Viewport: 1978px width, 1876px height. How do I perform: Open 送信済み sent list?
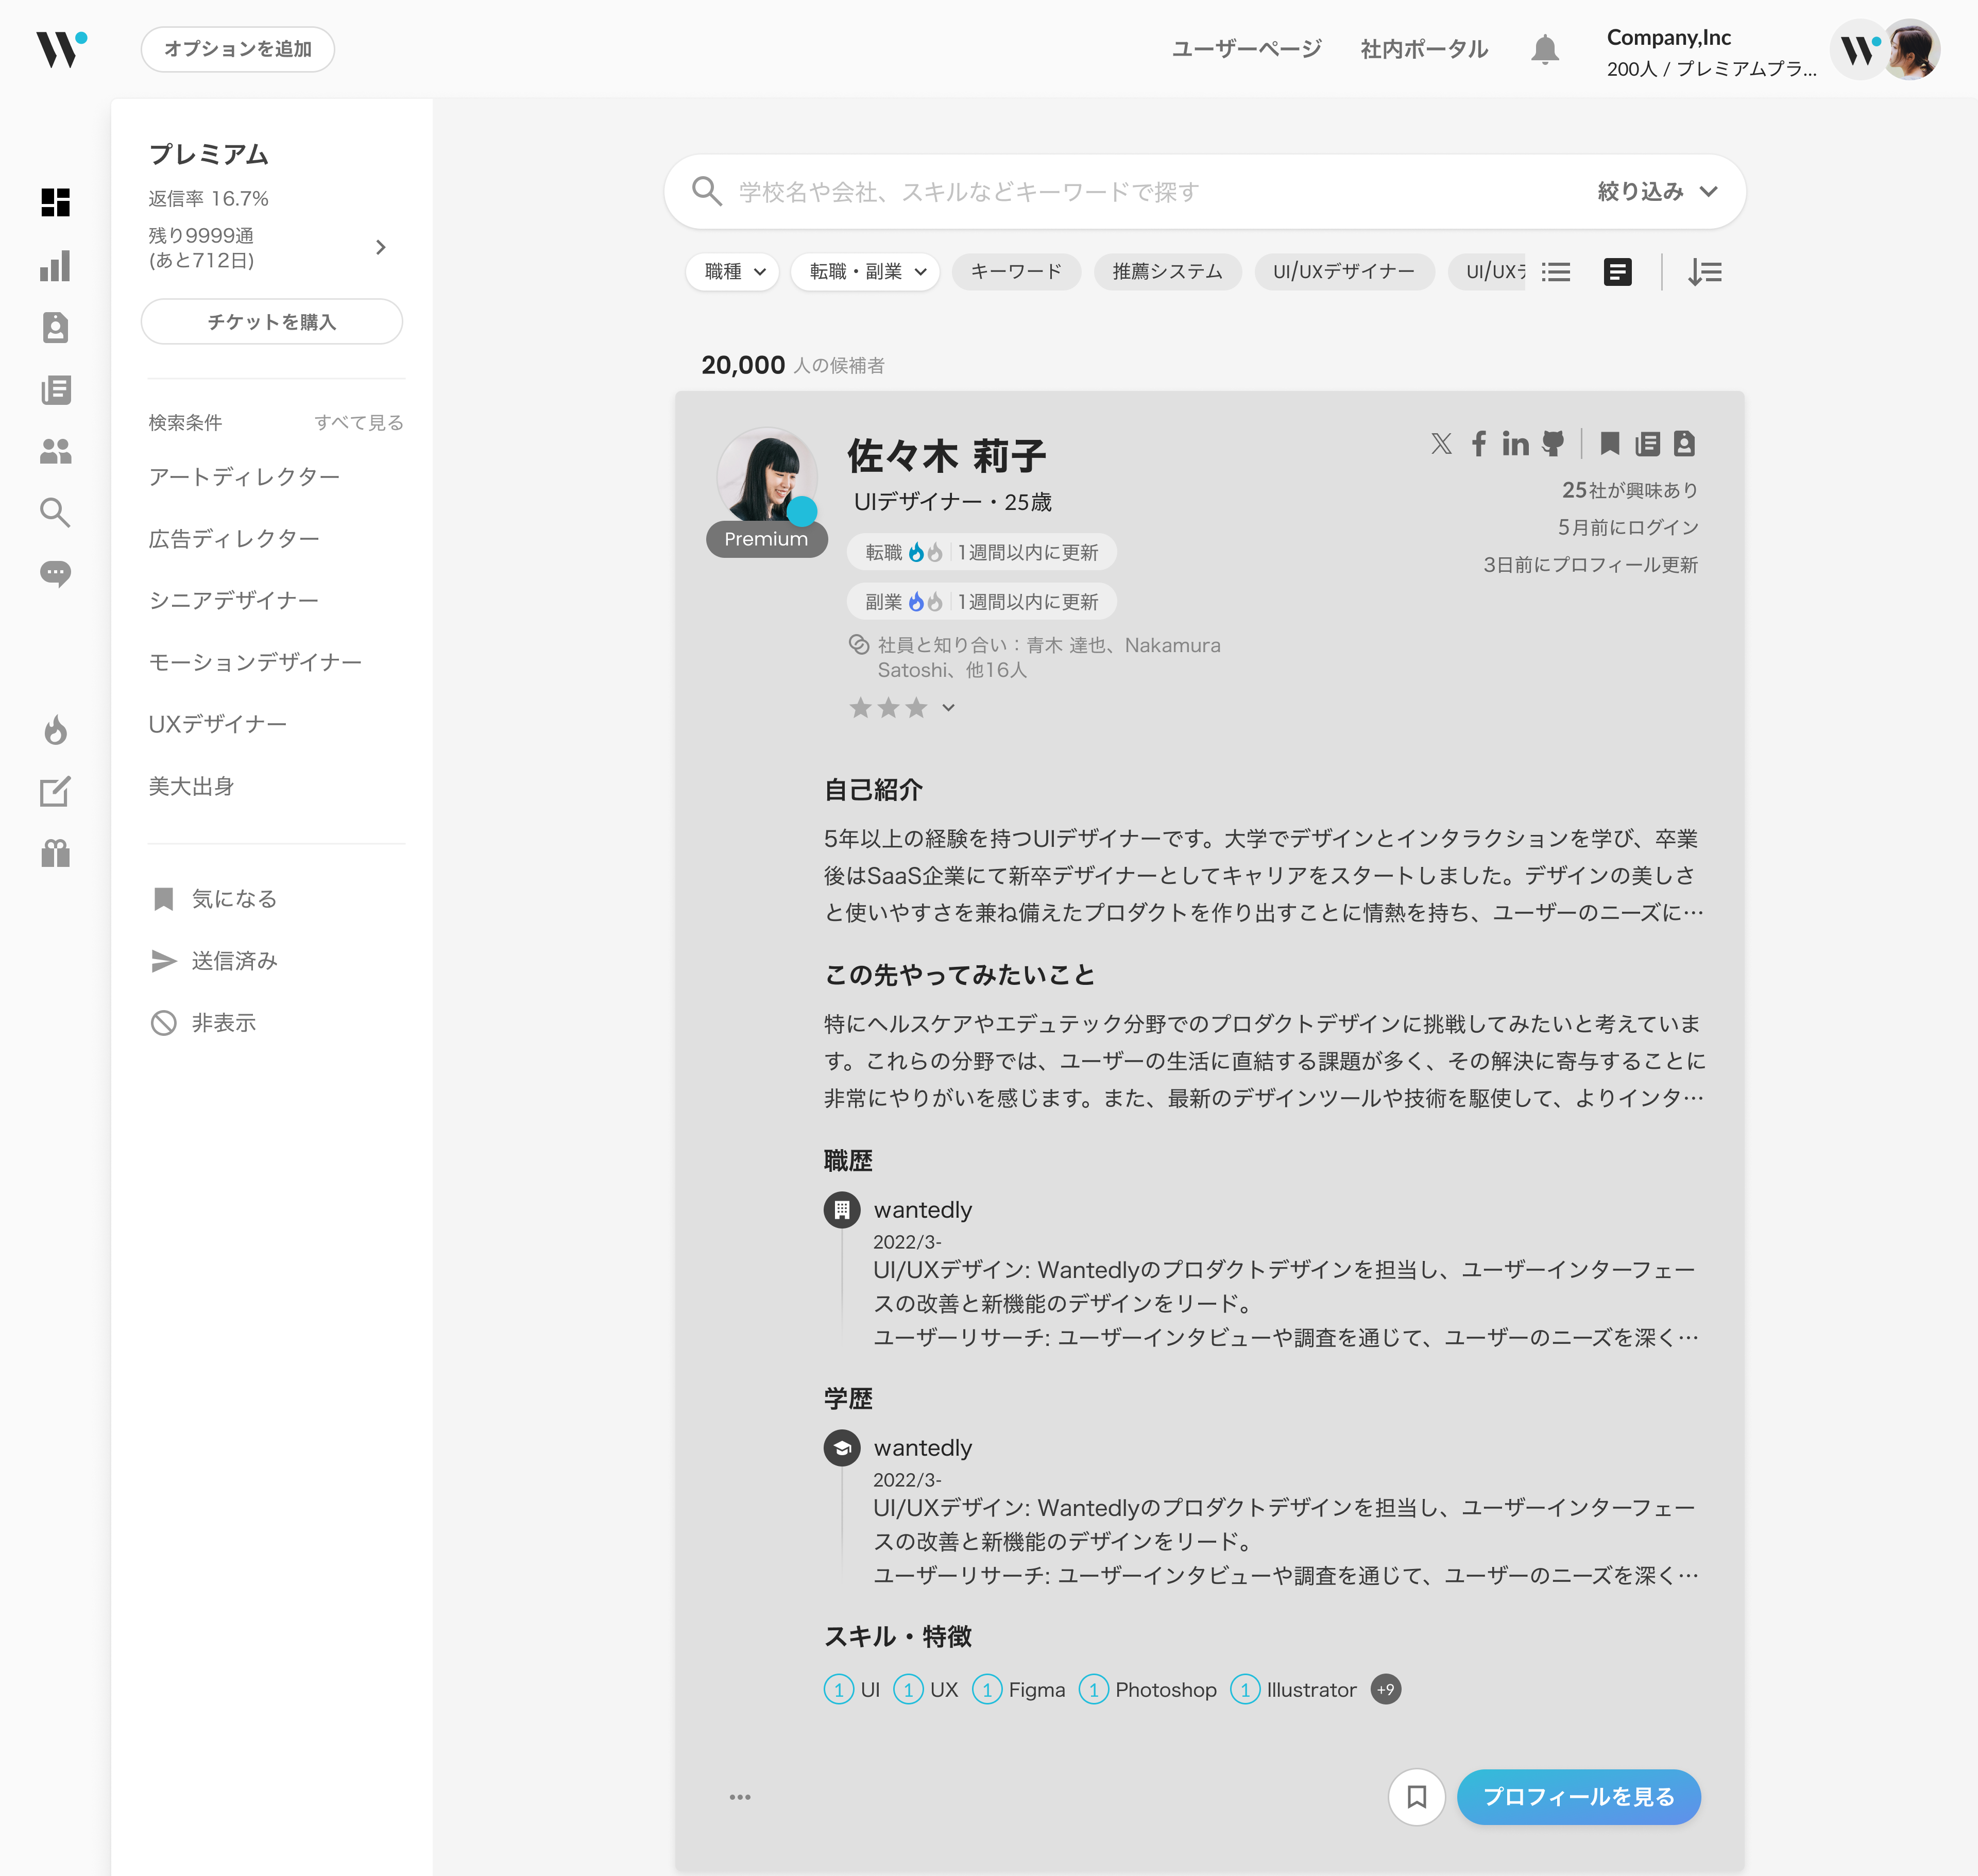coord(214,961)
